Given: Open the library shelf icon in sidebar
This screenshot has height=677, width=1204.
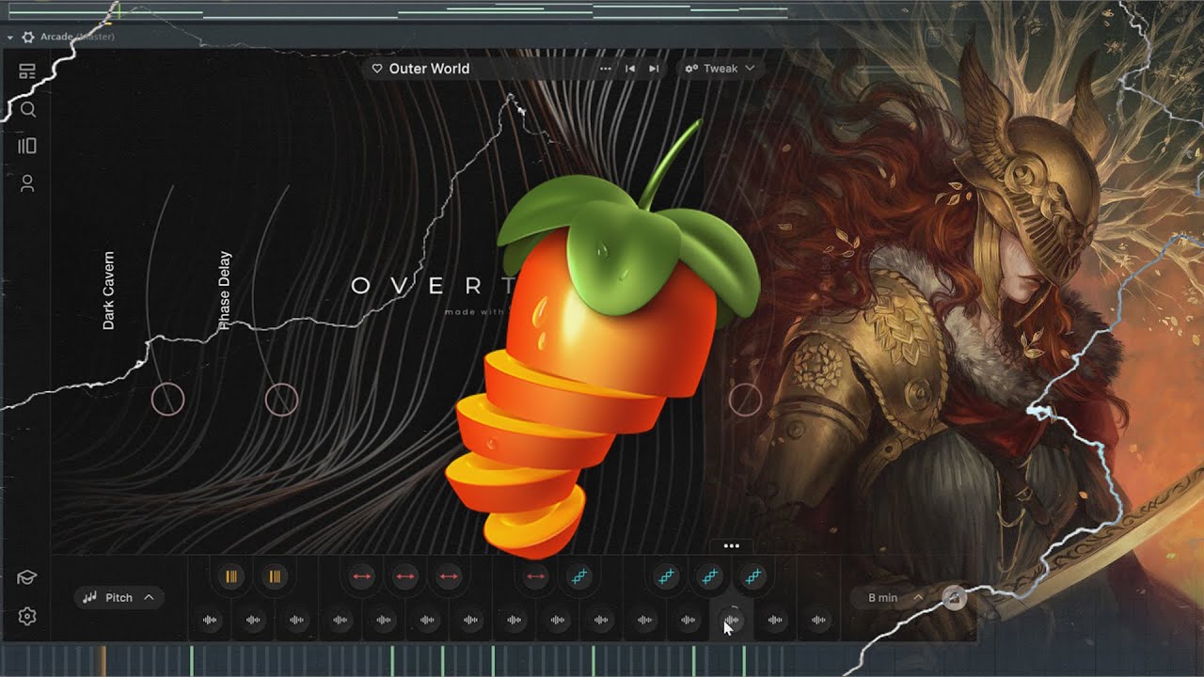Looking at the screenshot, I should (27, 146).
